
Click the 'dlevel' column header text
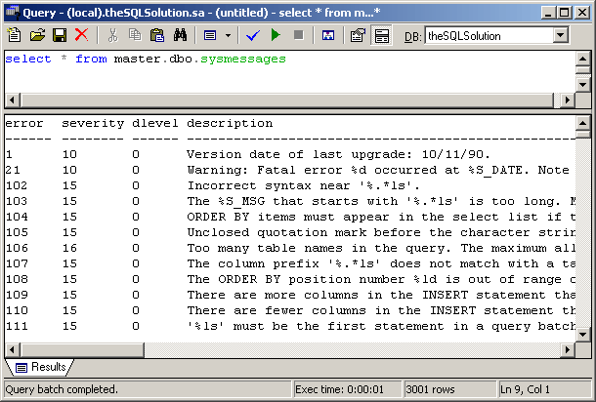click(x=155, y=123)
